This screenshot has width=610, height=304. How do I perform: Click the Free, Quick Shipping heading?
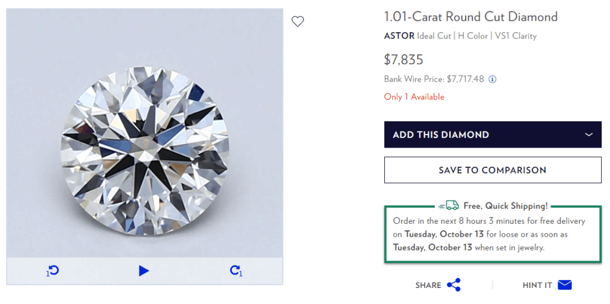point(505,206)
